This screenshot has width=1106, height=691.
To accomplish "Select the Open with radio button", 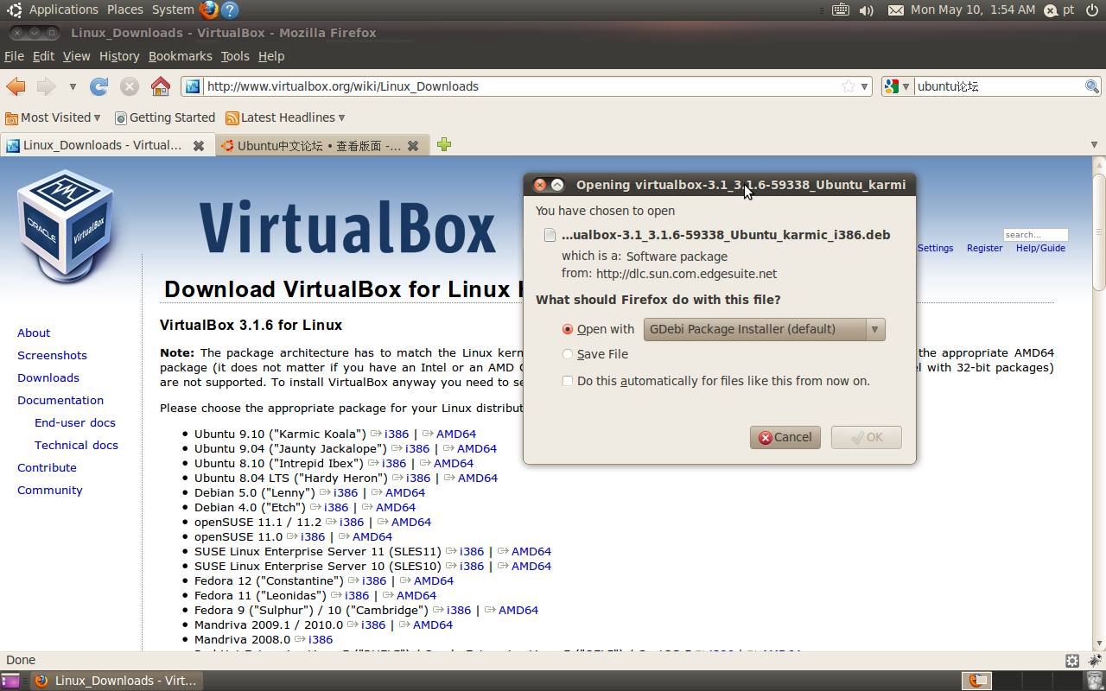I will pyautogui.click(x=568, y=329).
